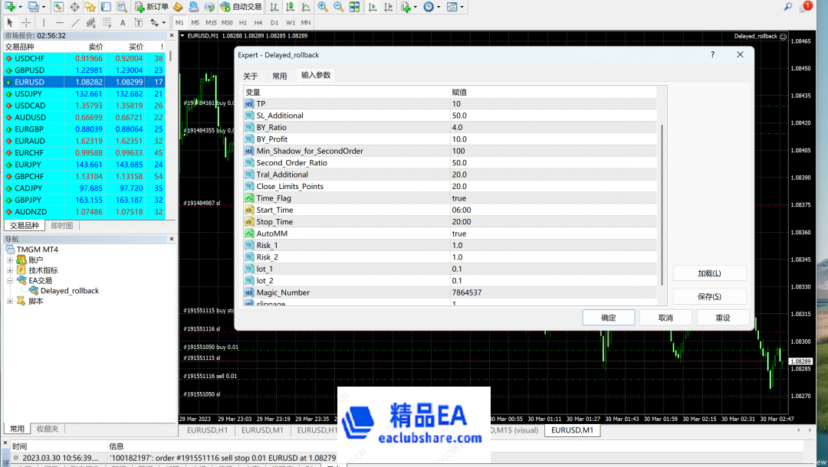Screen dimensions: 828x467
Task: Select the crosshair cursor tool
Action: pos(26,23)
